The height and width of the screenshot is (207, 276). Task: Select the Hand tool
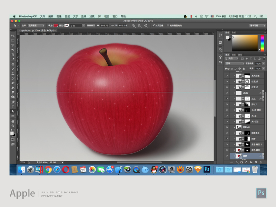13,121
